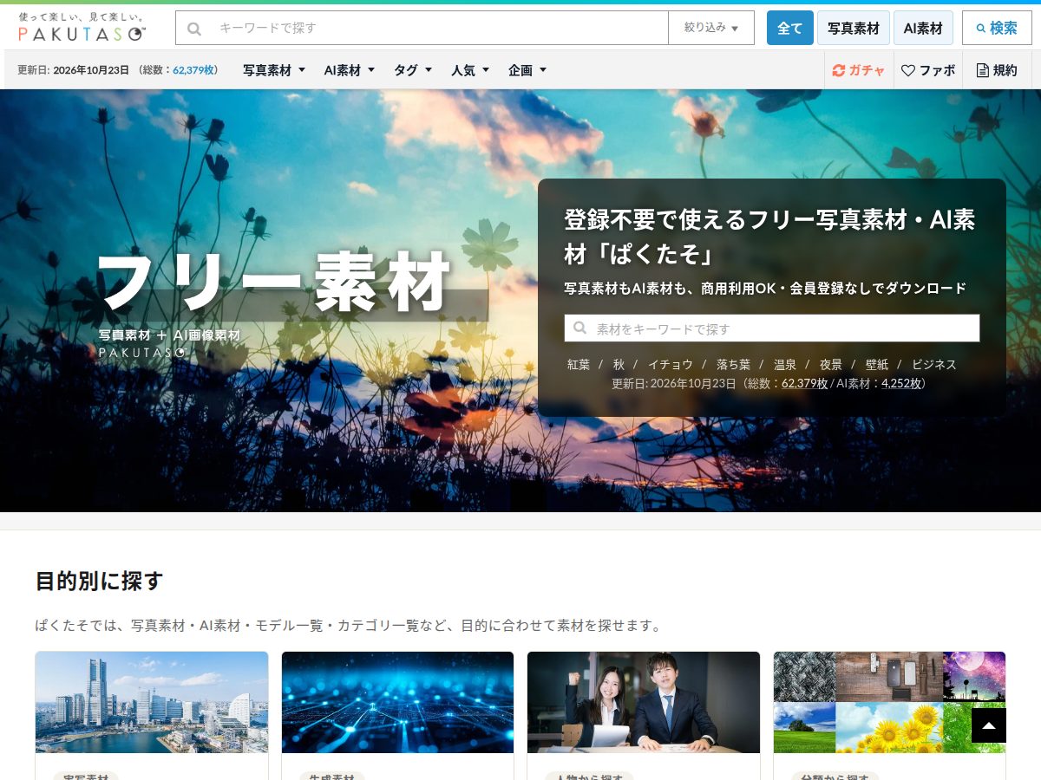Image resolution: width=1041 pixels, height=780 pixels.
Task: Open the city skyline photo card
Action: coord(152,702)
